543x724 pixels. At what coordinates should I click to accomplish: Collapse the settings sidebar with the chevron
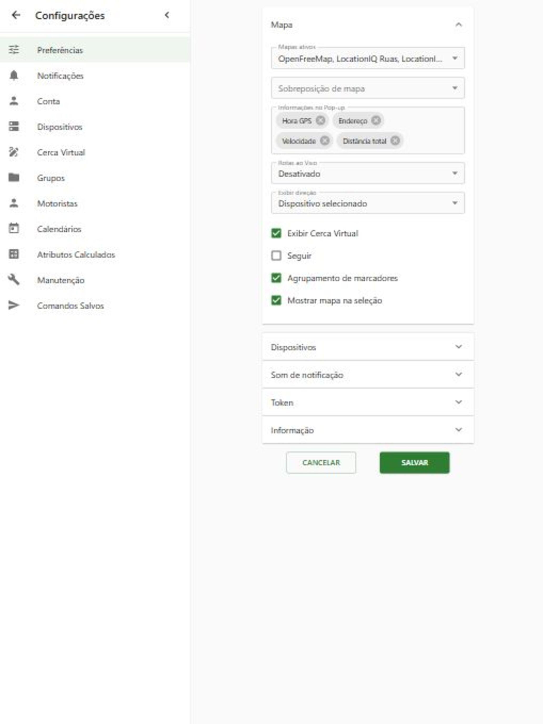coord(167,15)
